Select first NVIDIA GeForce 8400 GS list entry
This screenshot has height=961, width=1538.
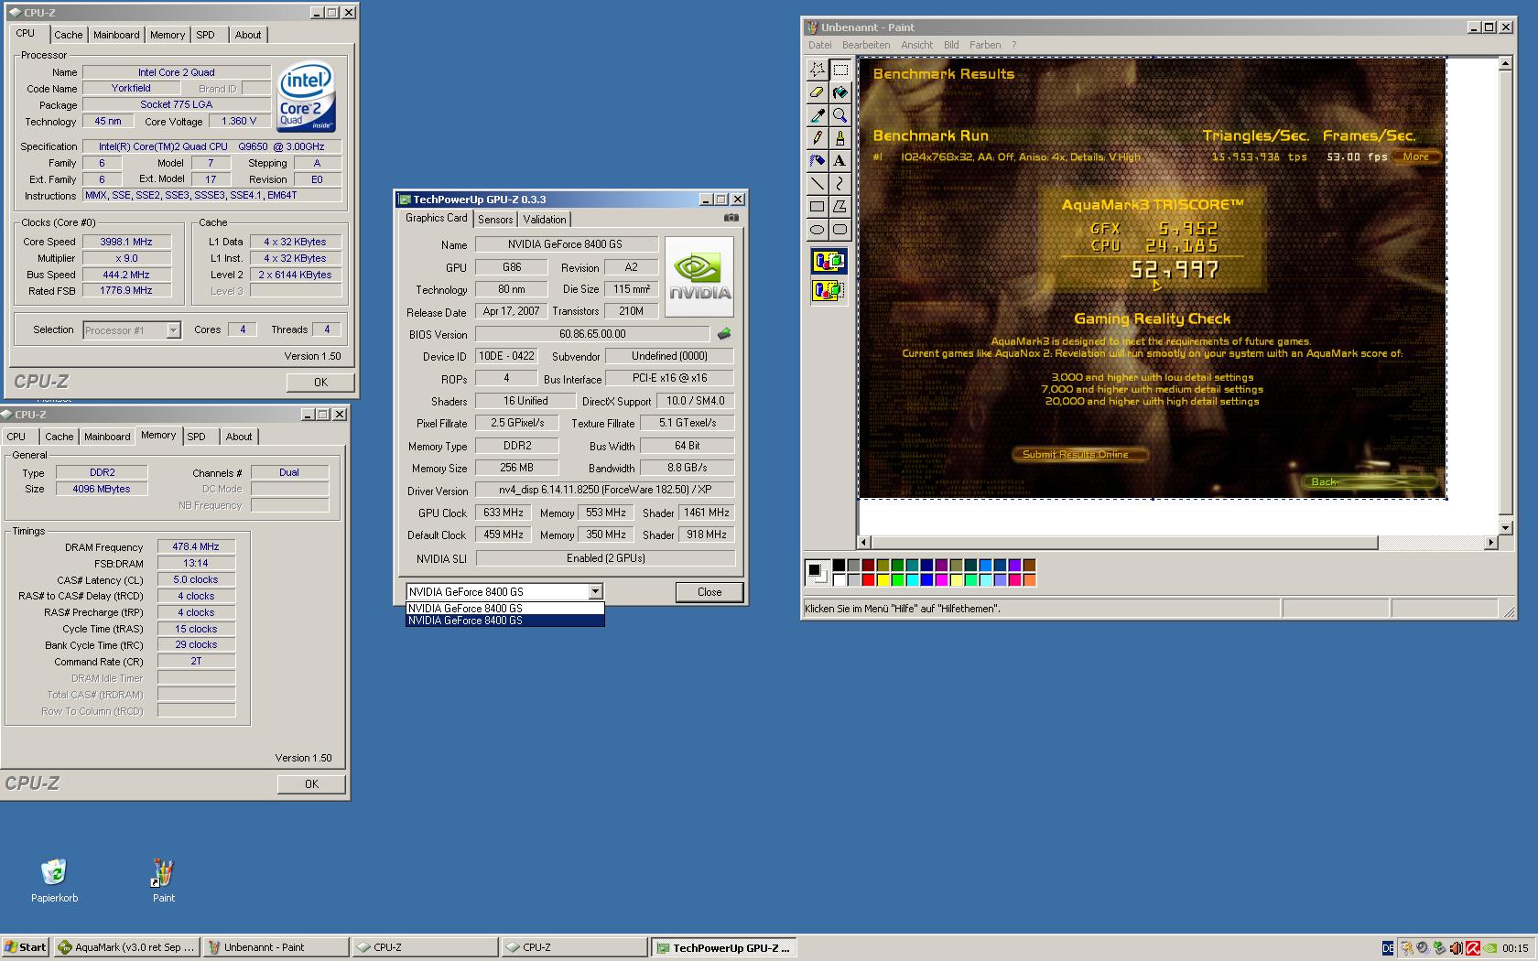tap(505, 608)
